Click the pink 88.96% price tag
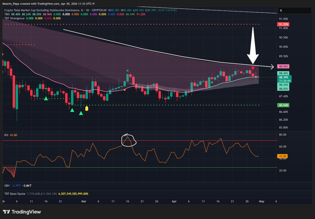The width and height of the screenshot is (315, 219). coord(283,67)
